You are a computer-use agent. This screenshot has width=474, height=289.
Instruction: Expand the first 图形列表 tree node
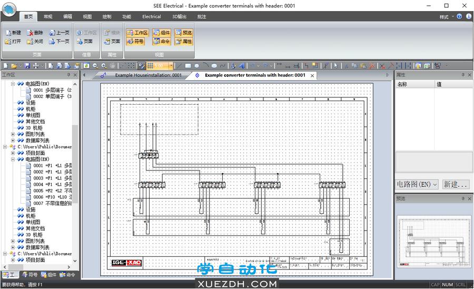coord(13,134)
